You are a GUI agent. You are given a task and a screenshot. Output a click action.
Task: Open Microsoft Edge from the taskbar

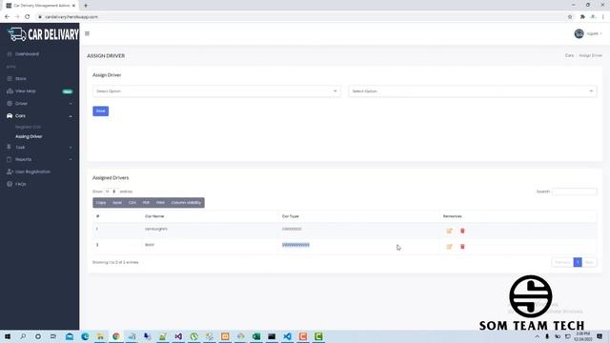85,336
